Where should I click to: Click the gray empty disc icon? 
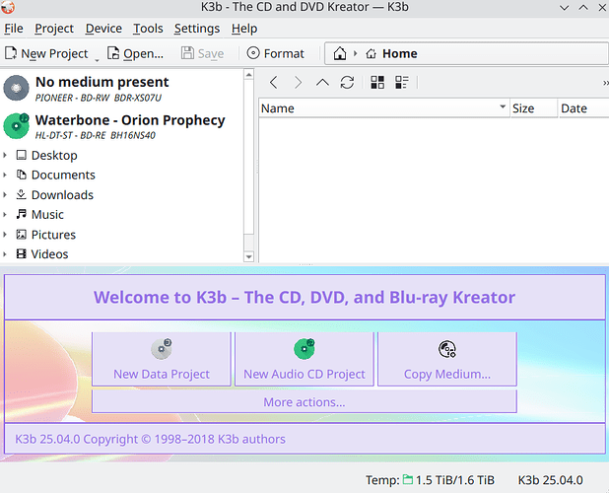point(16,88)
